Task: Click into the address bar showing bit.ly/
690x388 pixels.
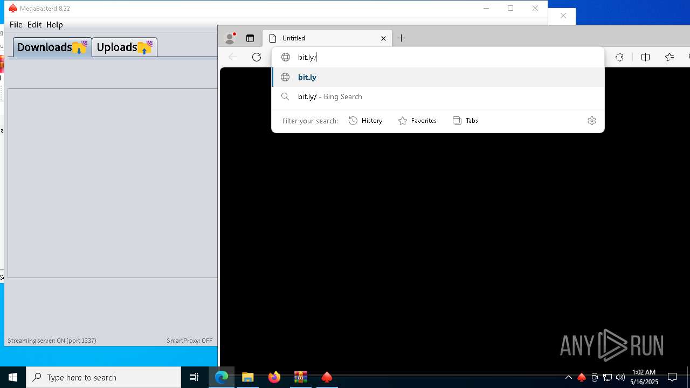Action: pos(438,57)
